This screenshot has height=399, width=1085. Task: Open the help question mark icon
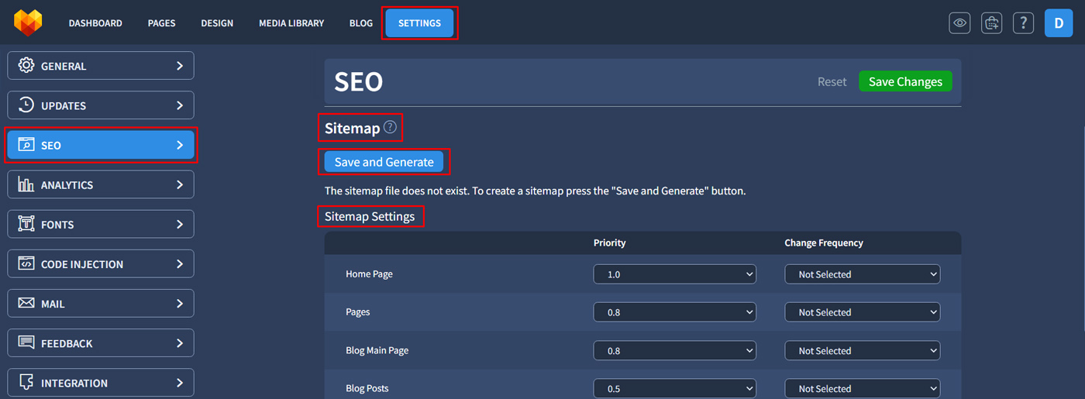click(x=1023, y=23)
